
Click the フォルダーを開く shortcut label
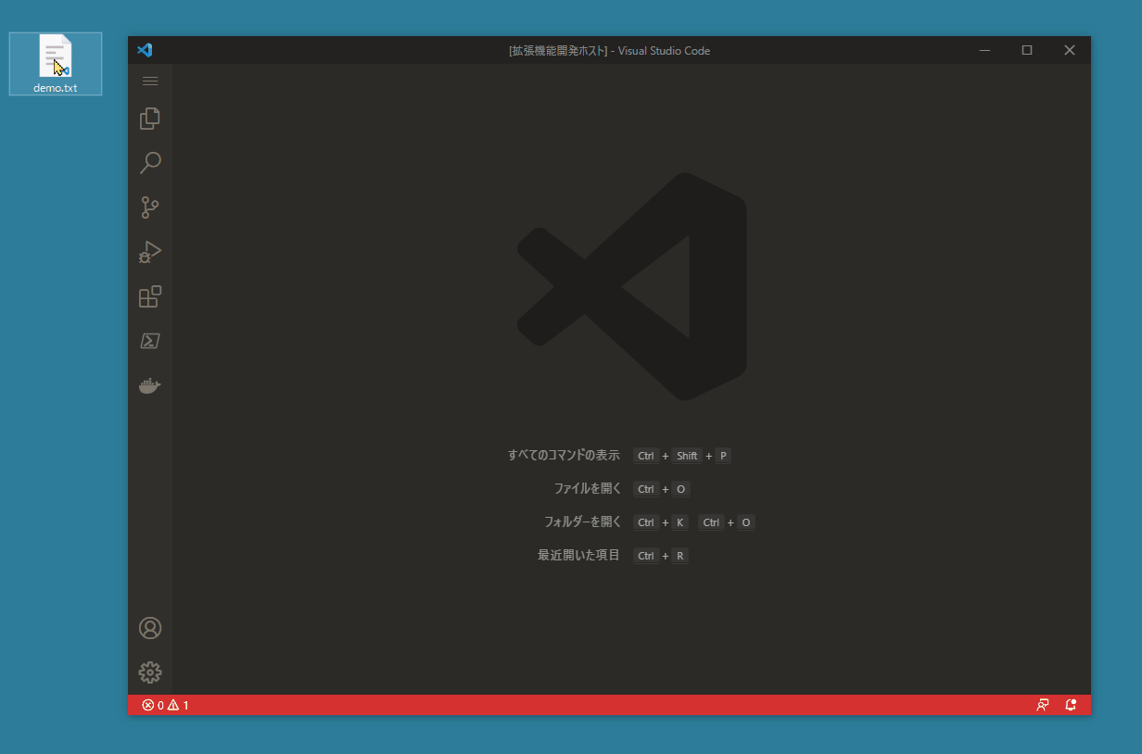tap(582, 522)
